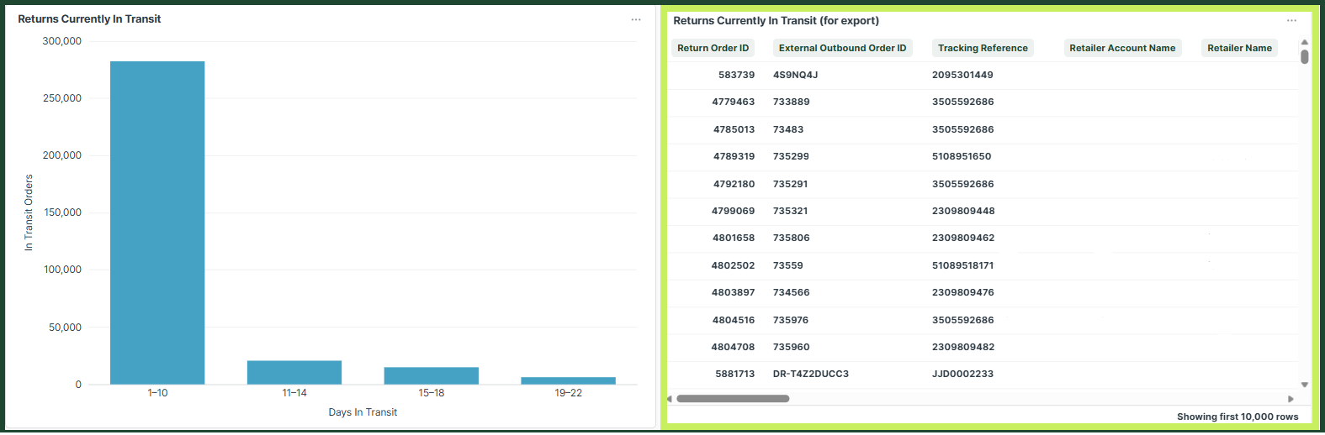This screenshot has width=1325, height=435.
Task: Click tracking reference 2309809482
Action: [x=963, y=347]
